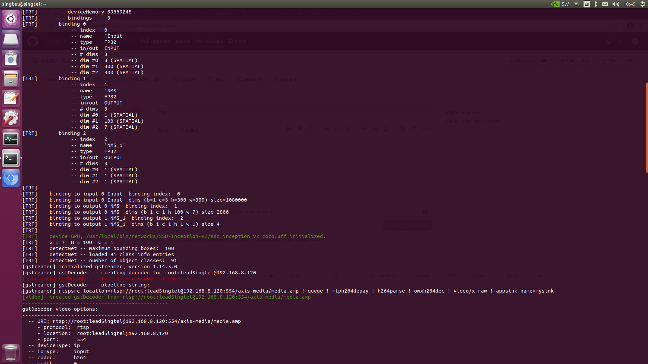The height and width of the screenshot is (364, 648).
Task: Insert a hyperlink into the comment
Action: [348, 128]
